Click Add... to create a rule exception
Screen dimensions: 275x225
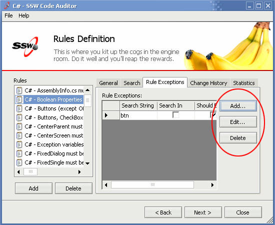pos(238,105)
